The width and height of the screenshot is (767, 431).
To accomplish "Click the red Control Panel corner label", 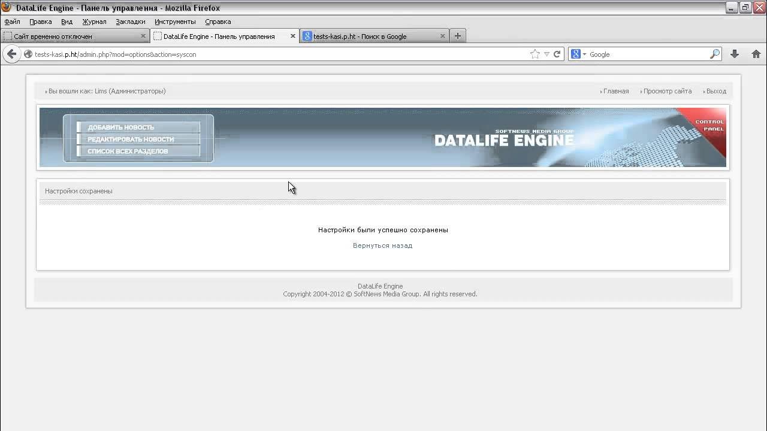I will [x=708, y=125].
